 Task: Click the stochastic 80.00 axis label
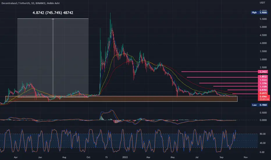point(262,134)
